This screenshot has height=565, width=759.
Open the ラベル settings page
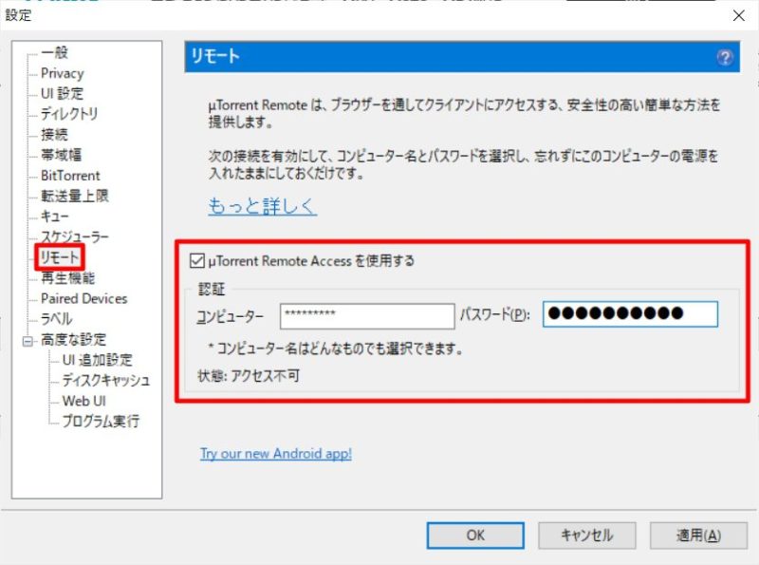click(x=57, y=319)
